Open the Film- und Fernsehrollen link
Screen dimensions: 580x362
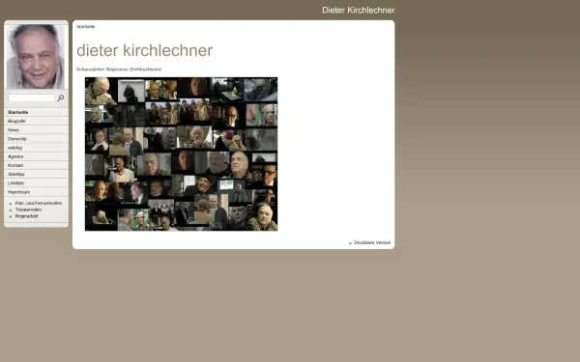pos(39,203)
